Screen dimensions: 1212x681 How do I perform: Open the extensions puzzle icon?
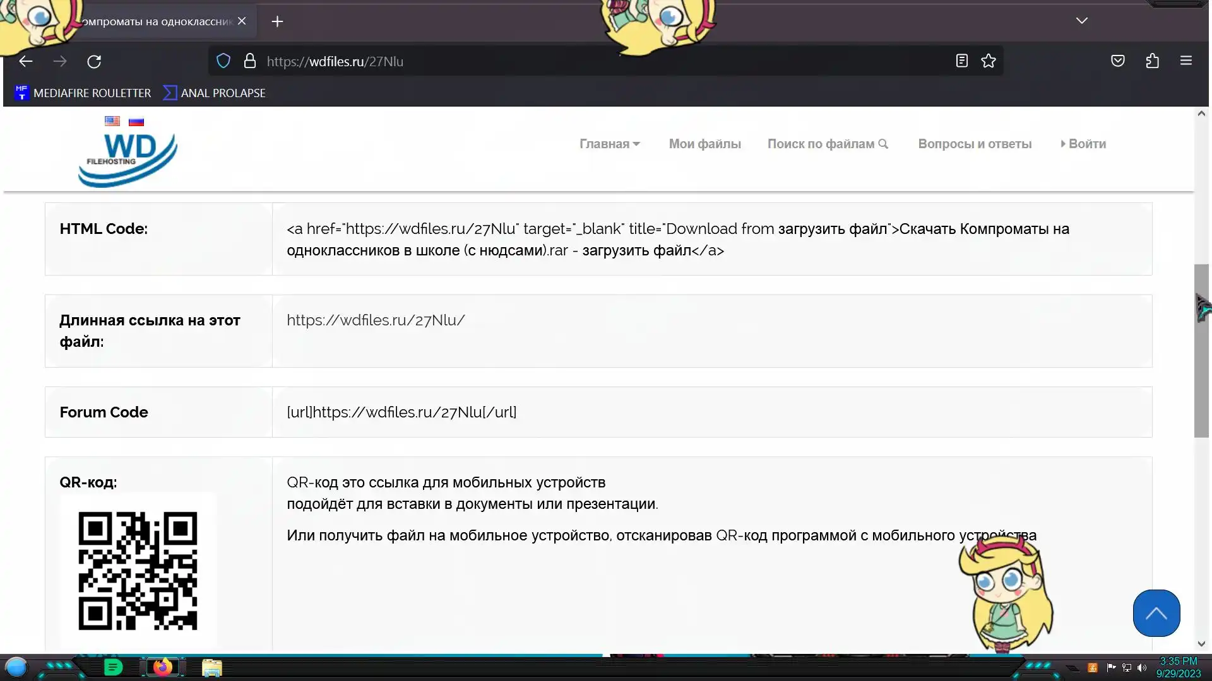coord(1152,61)
